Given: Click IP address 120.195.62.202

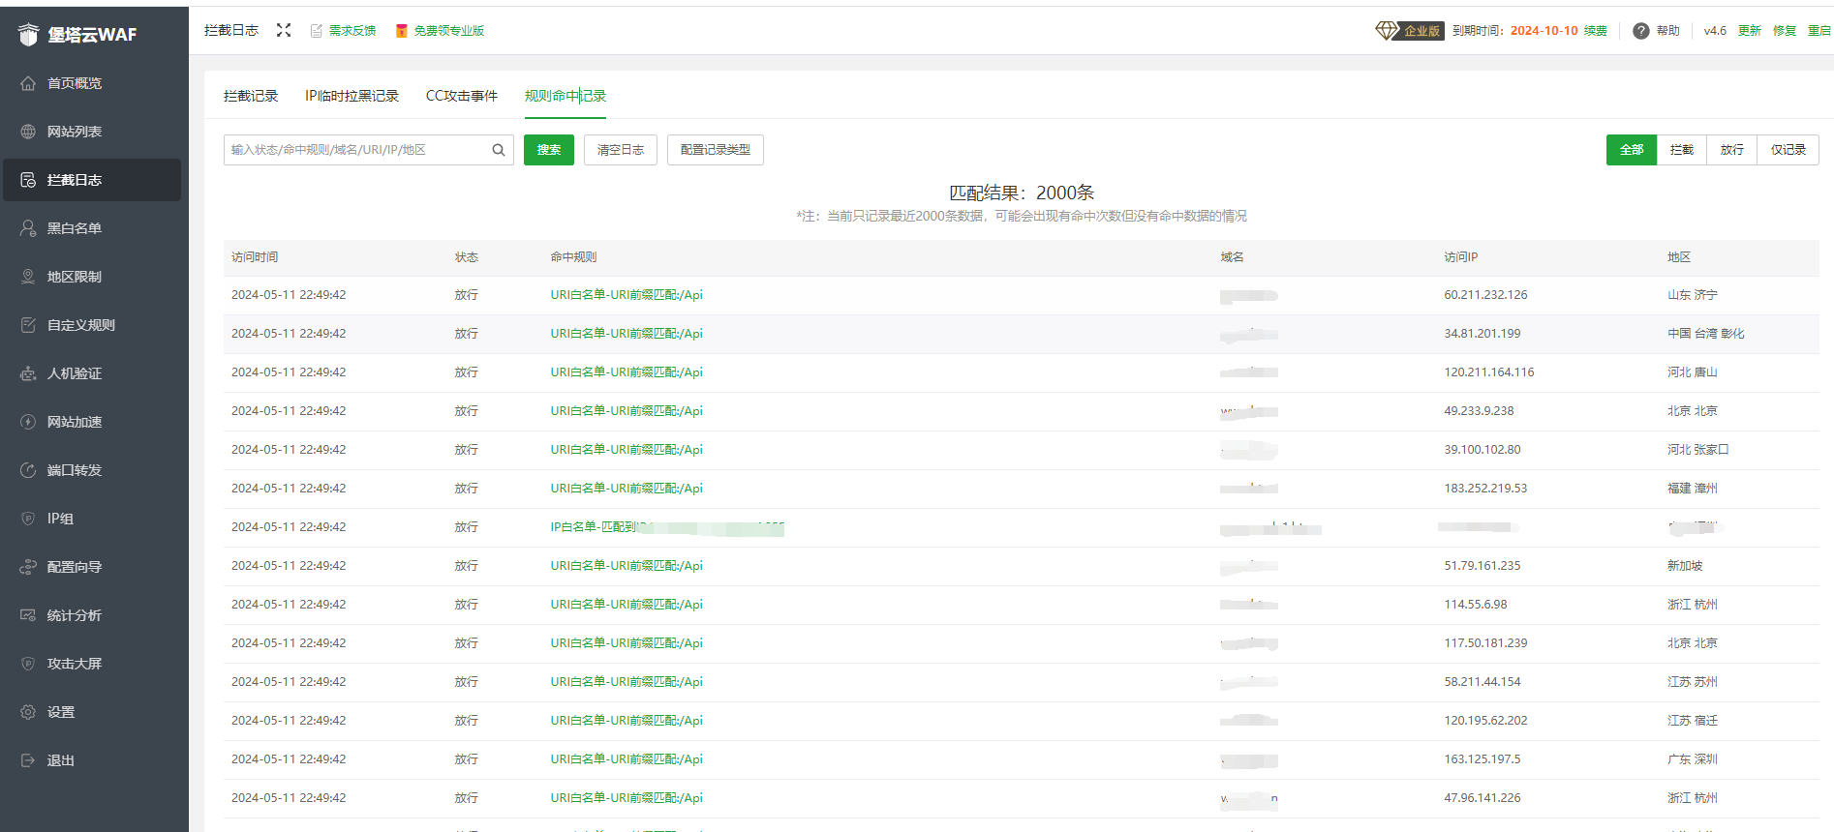Looking at the screenshot, I should pyautogui.click(x=1485, y=721).
